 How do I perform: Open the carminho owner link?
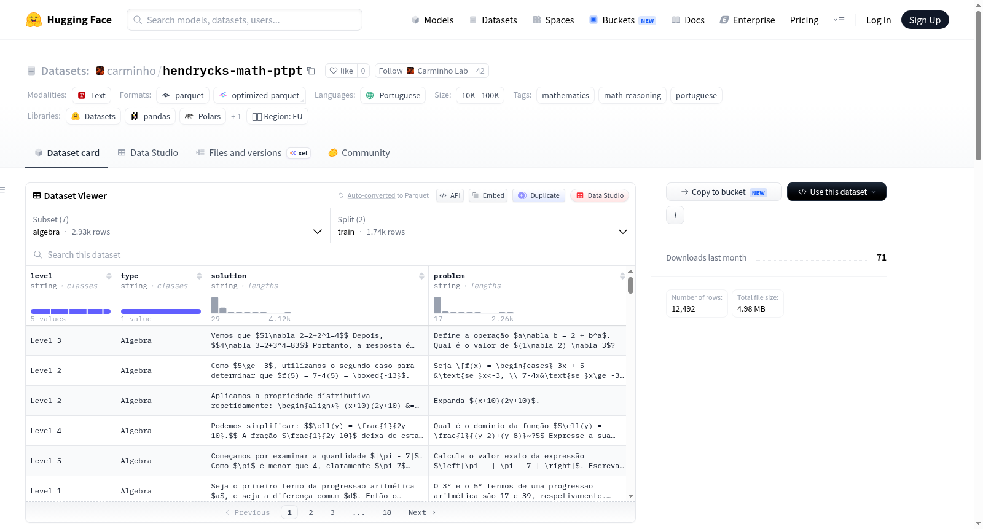tap(131, 71)
